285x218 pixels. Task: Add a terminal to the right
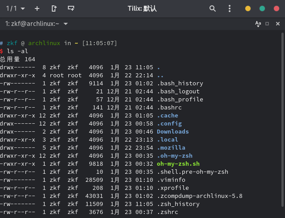pyautogui.click(x=54, y=8)
